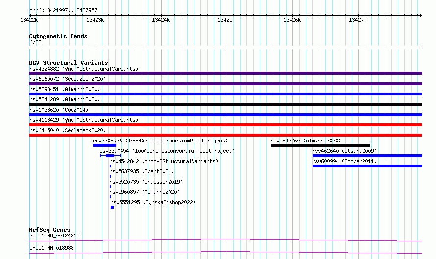Click the 13425k ruler tick label

click(226, 20)
